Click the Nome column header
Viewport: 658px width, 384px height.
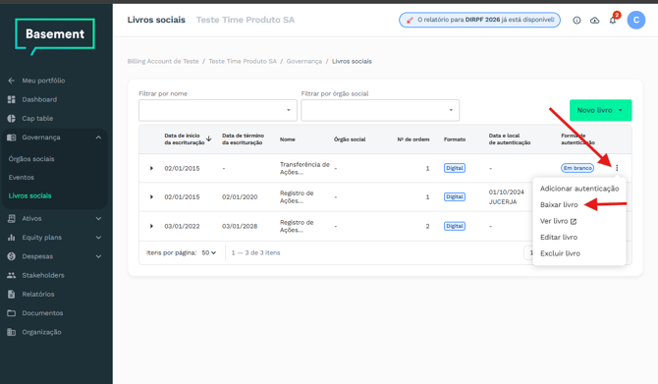point(288,139)
